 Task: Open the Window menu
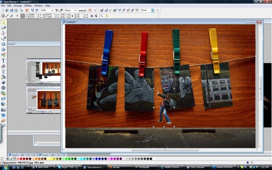coord(39,6)
